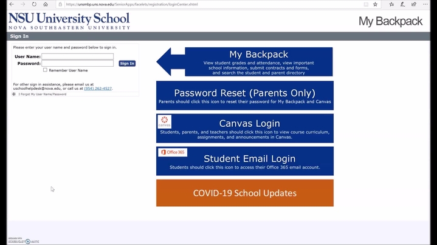Go back with the browser back arrow
The image size is (437, 245).
12,4
